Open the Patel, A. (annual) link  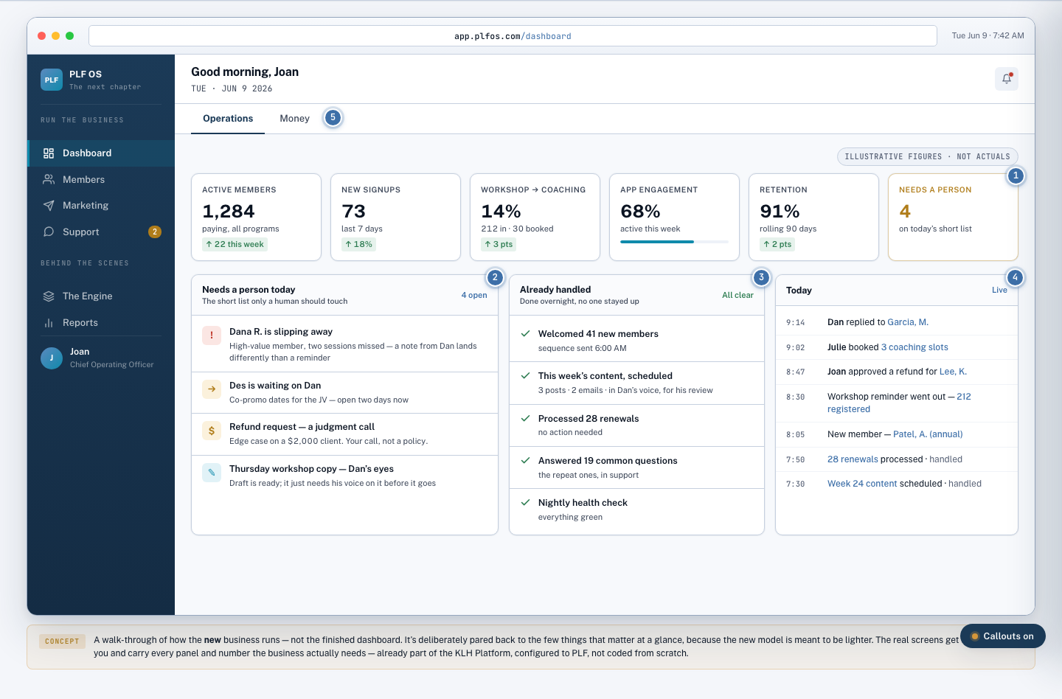(x=928, y=434)
